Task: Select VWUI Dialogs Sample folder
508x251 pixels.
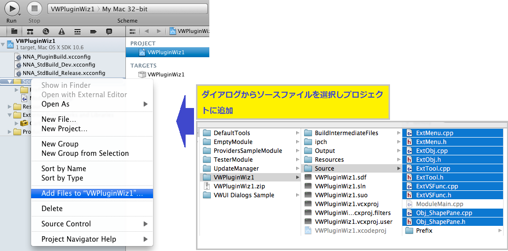Action: click(251, 195)
